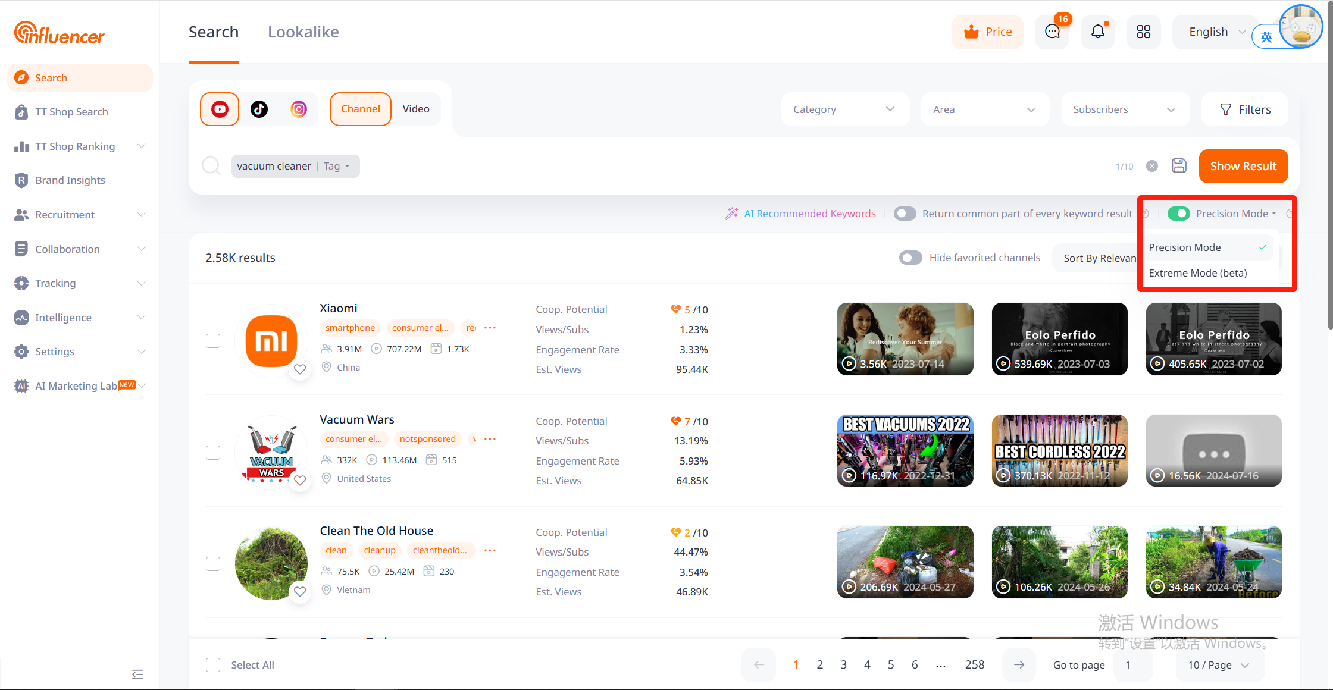1333x690 pixels.
Task: Expand the Subscribers filter dropdown
Action: pyautogui.click(x=1124, y=109)
